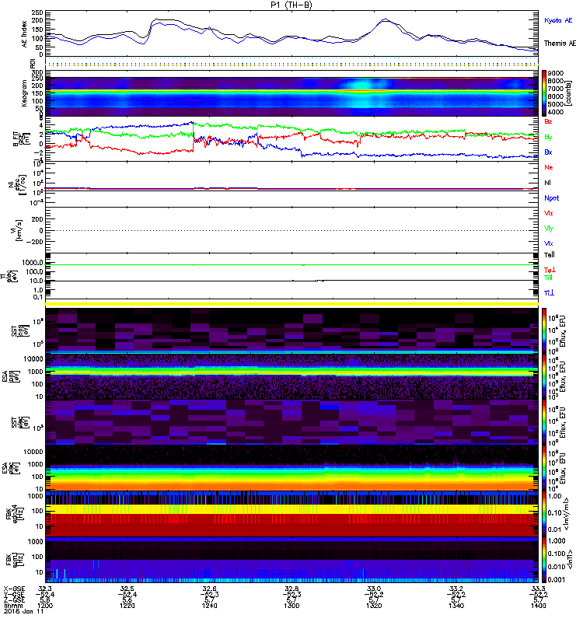The width and height of the screenshot is (583, 622).
Task: Click the "hhmm" row label at bottom left
Action: [12, 606]
